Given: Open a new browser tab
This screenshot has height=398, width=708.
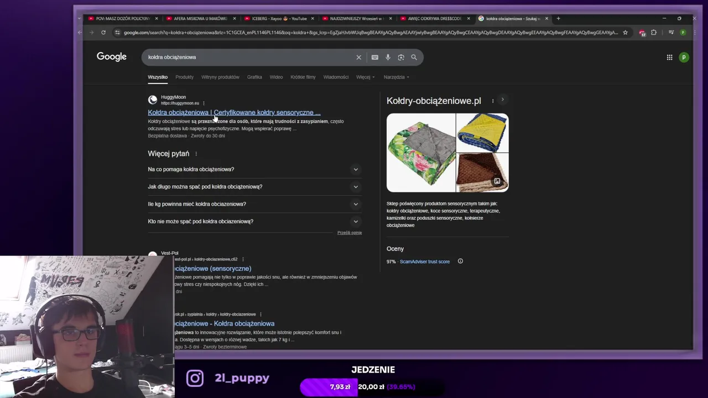Looking at the screenshot, I should (x=558, y=18).
